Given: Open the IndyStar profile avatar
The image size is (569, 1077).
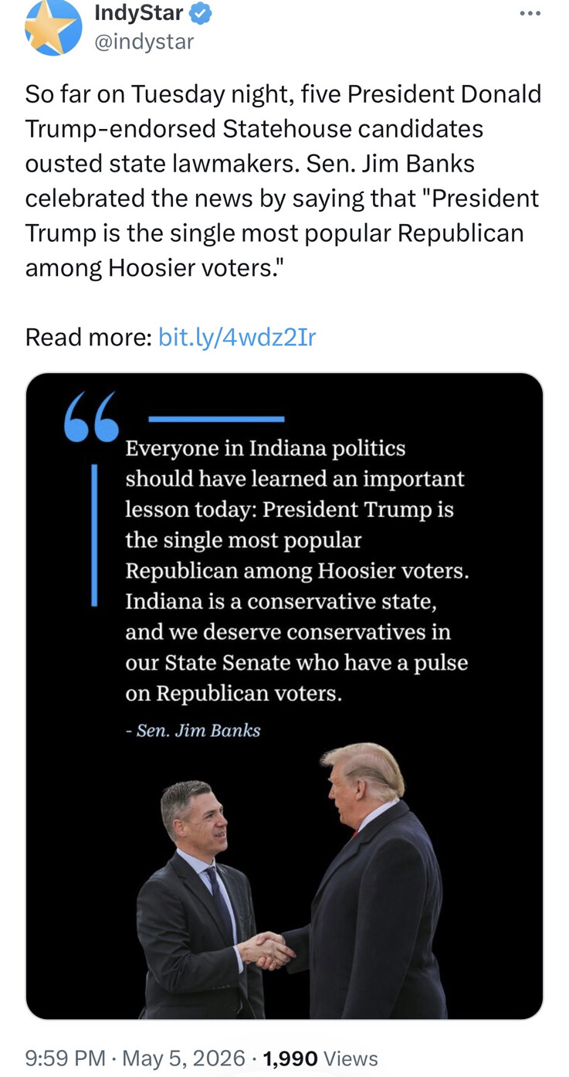Looking at the screenshot, I should [x=53, y=27].
